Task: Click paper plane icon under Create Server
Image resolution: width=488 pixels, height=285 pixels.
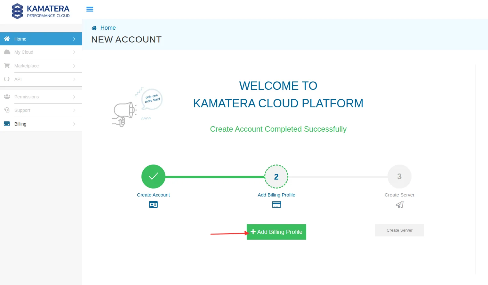Action: [x=399, y=204]
